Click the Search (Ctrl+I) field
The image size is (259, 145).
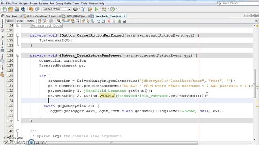238,3
